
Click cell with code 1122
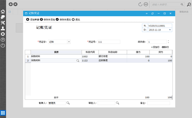click(90, 60)
